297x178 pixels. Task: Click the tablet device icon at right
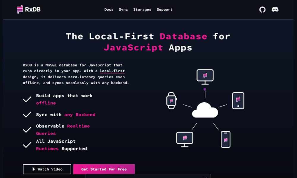pos(238,101)
